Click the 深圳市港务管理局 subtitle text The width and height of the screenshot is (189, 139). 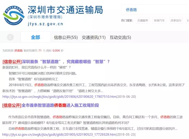(x=45, y=17)
